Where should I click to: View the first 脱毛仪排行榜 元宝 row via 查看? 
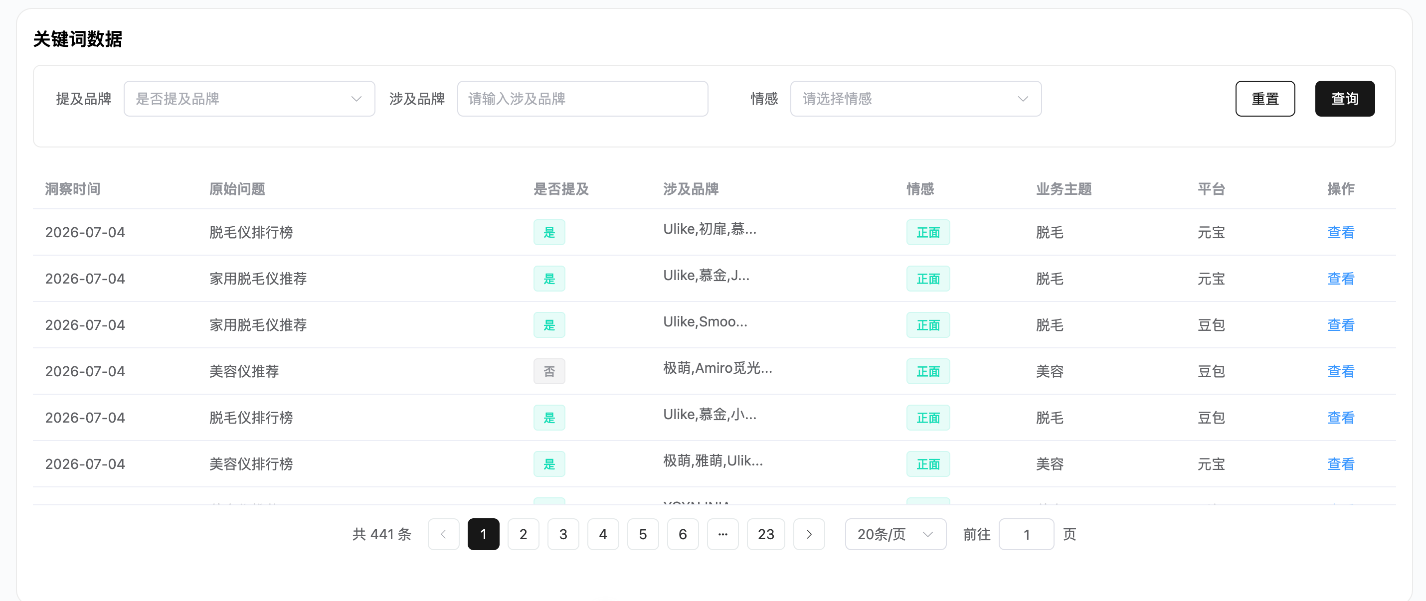pos(1340,232)
